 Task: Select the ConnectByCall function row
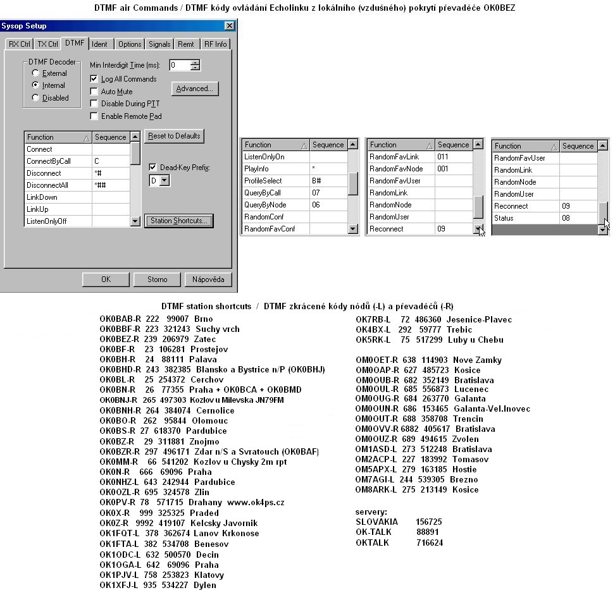pos(77,161)
